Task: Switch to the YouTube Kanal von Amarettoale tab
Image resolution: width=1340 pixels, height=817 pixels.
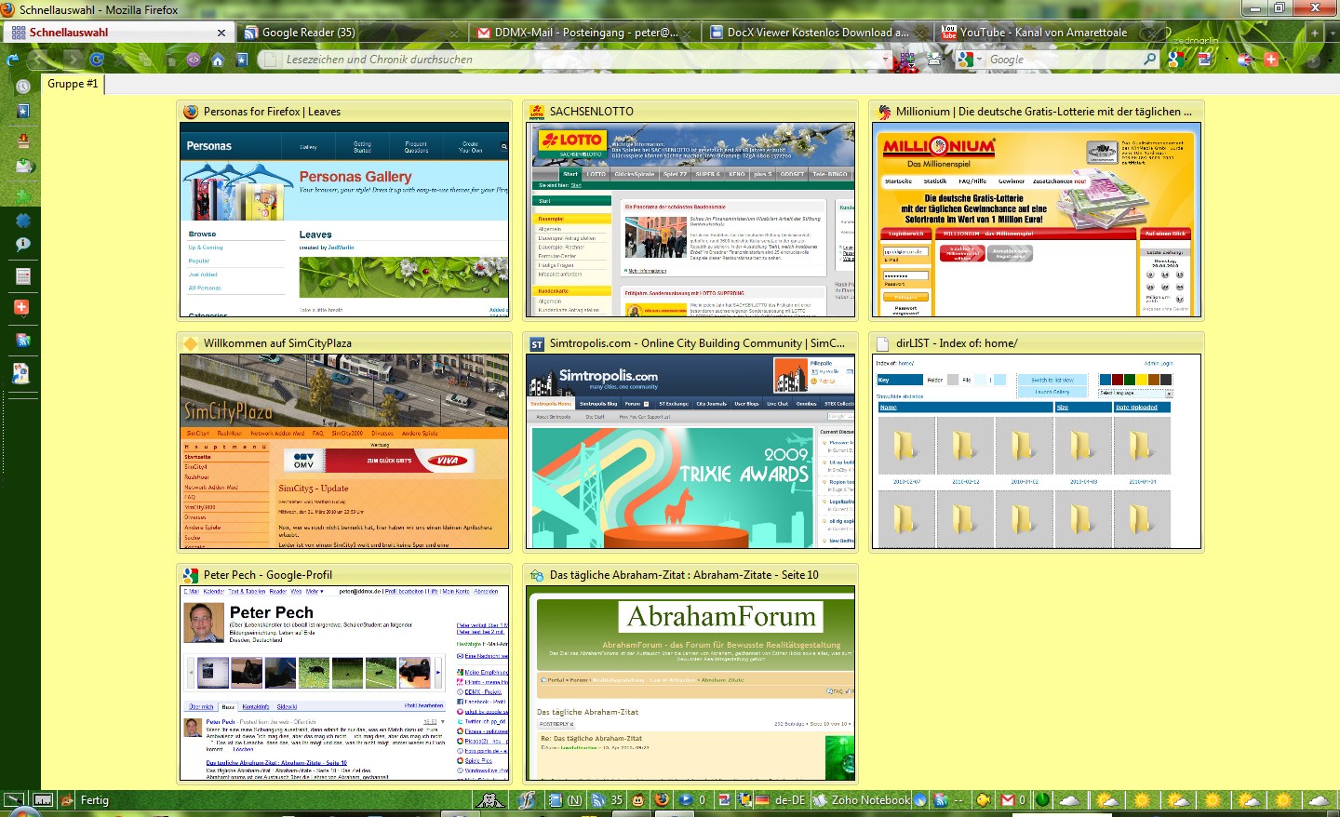Action: [1042, 33]
